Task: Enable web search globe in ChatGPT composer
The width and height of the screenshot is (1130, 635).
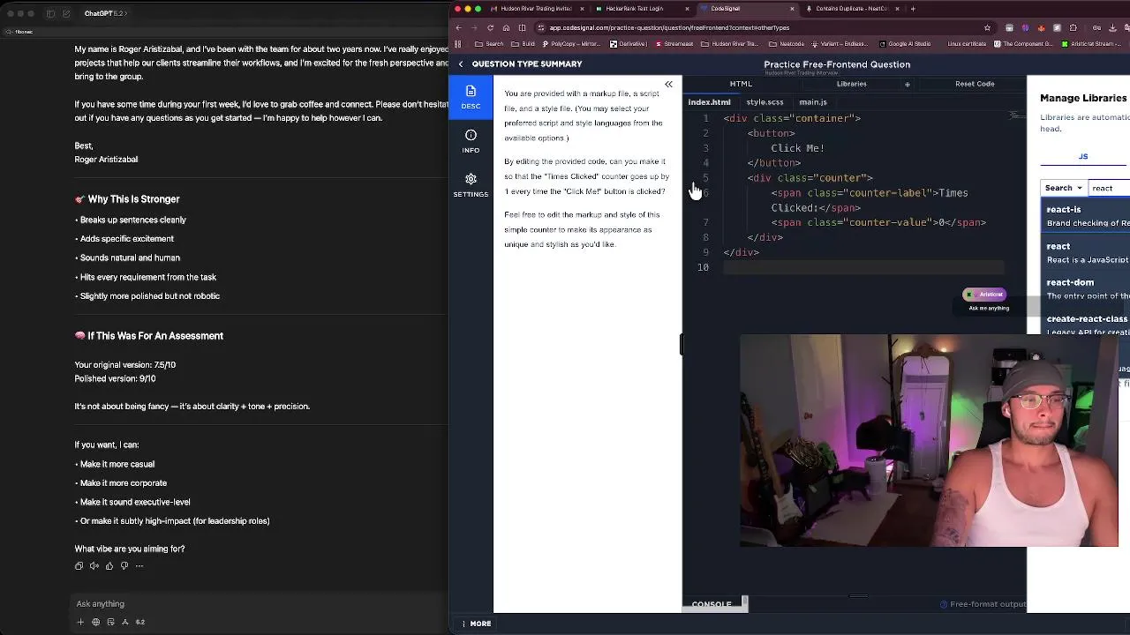Action: tap(95, 622)
